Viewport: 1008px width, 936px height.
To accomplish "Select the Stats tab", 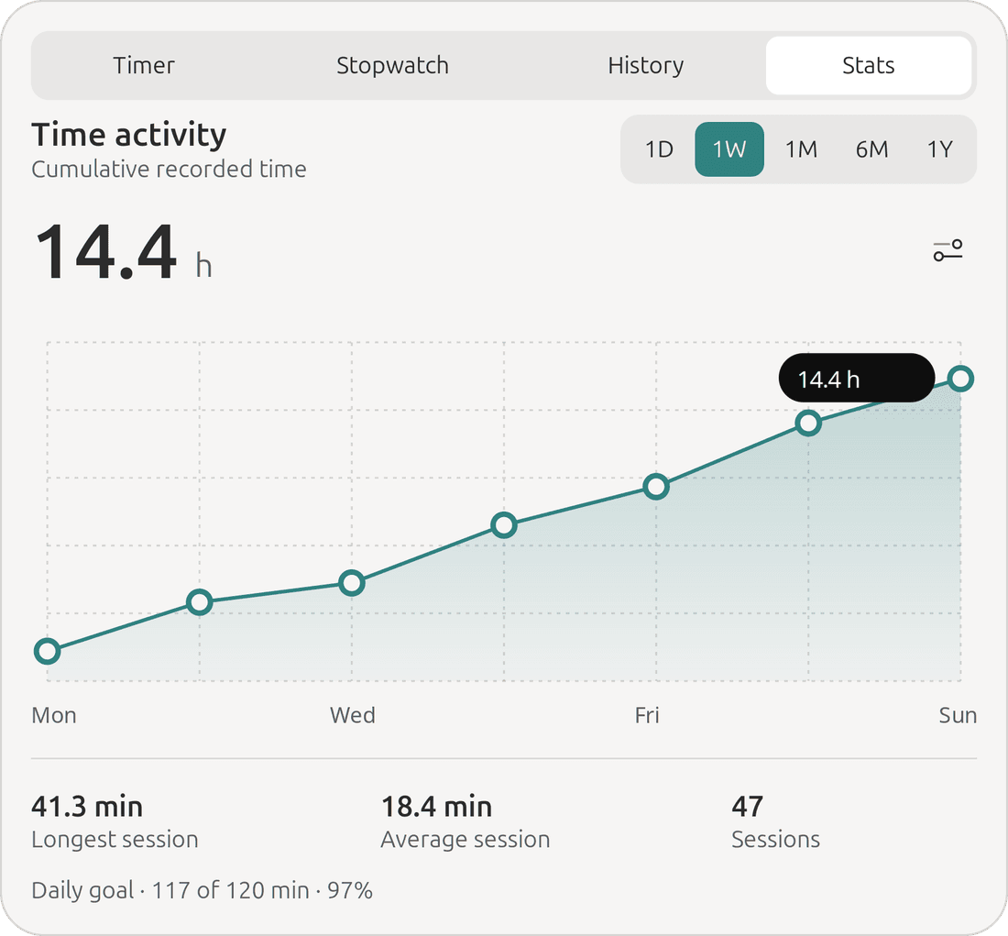I will (869, 66).
